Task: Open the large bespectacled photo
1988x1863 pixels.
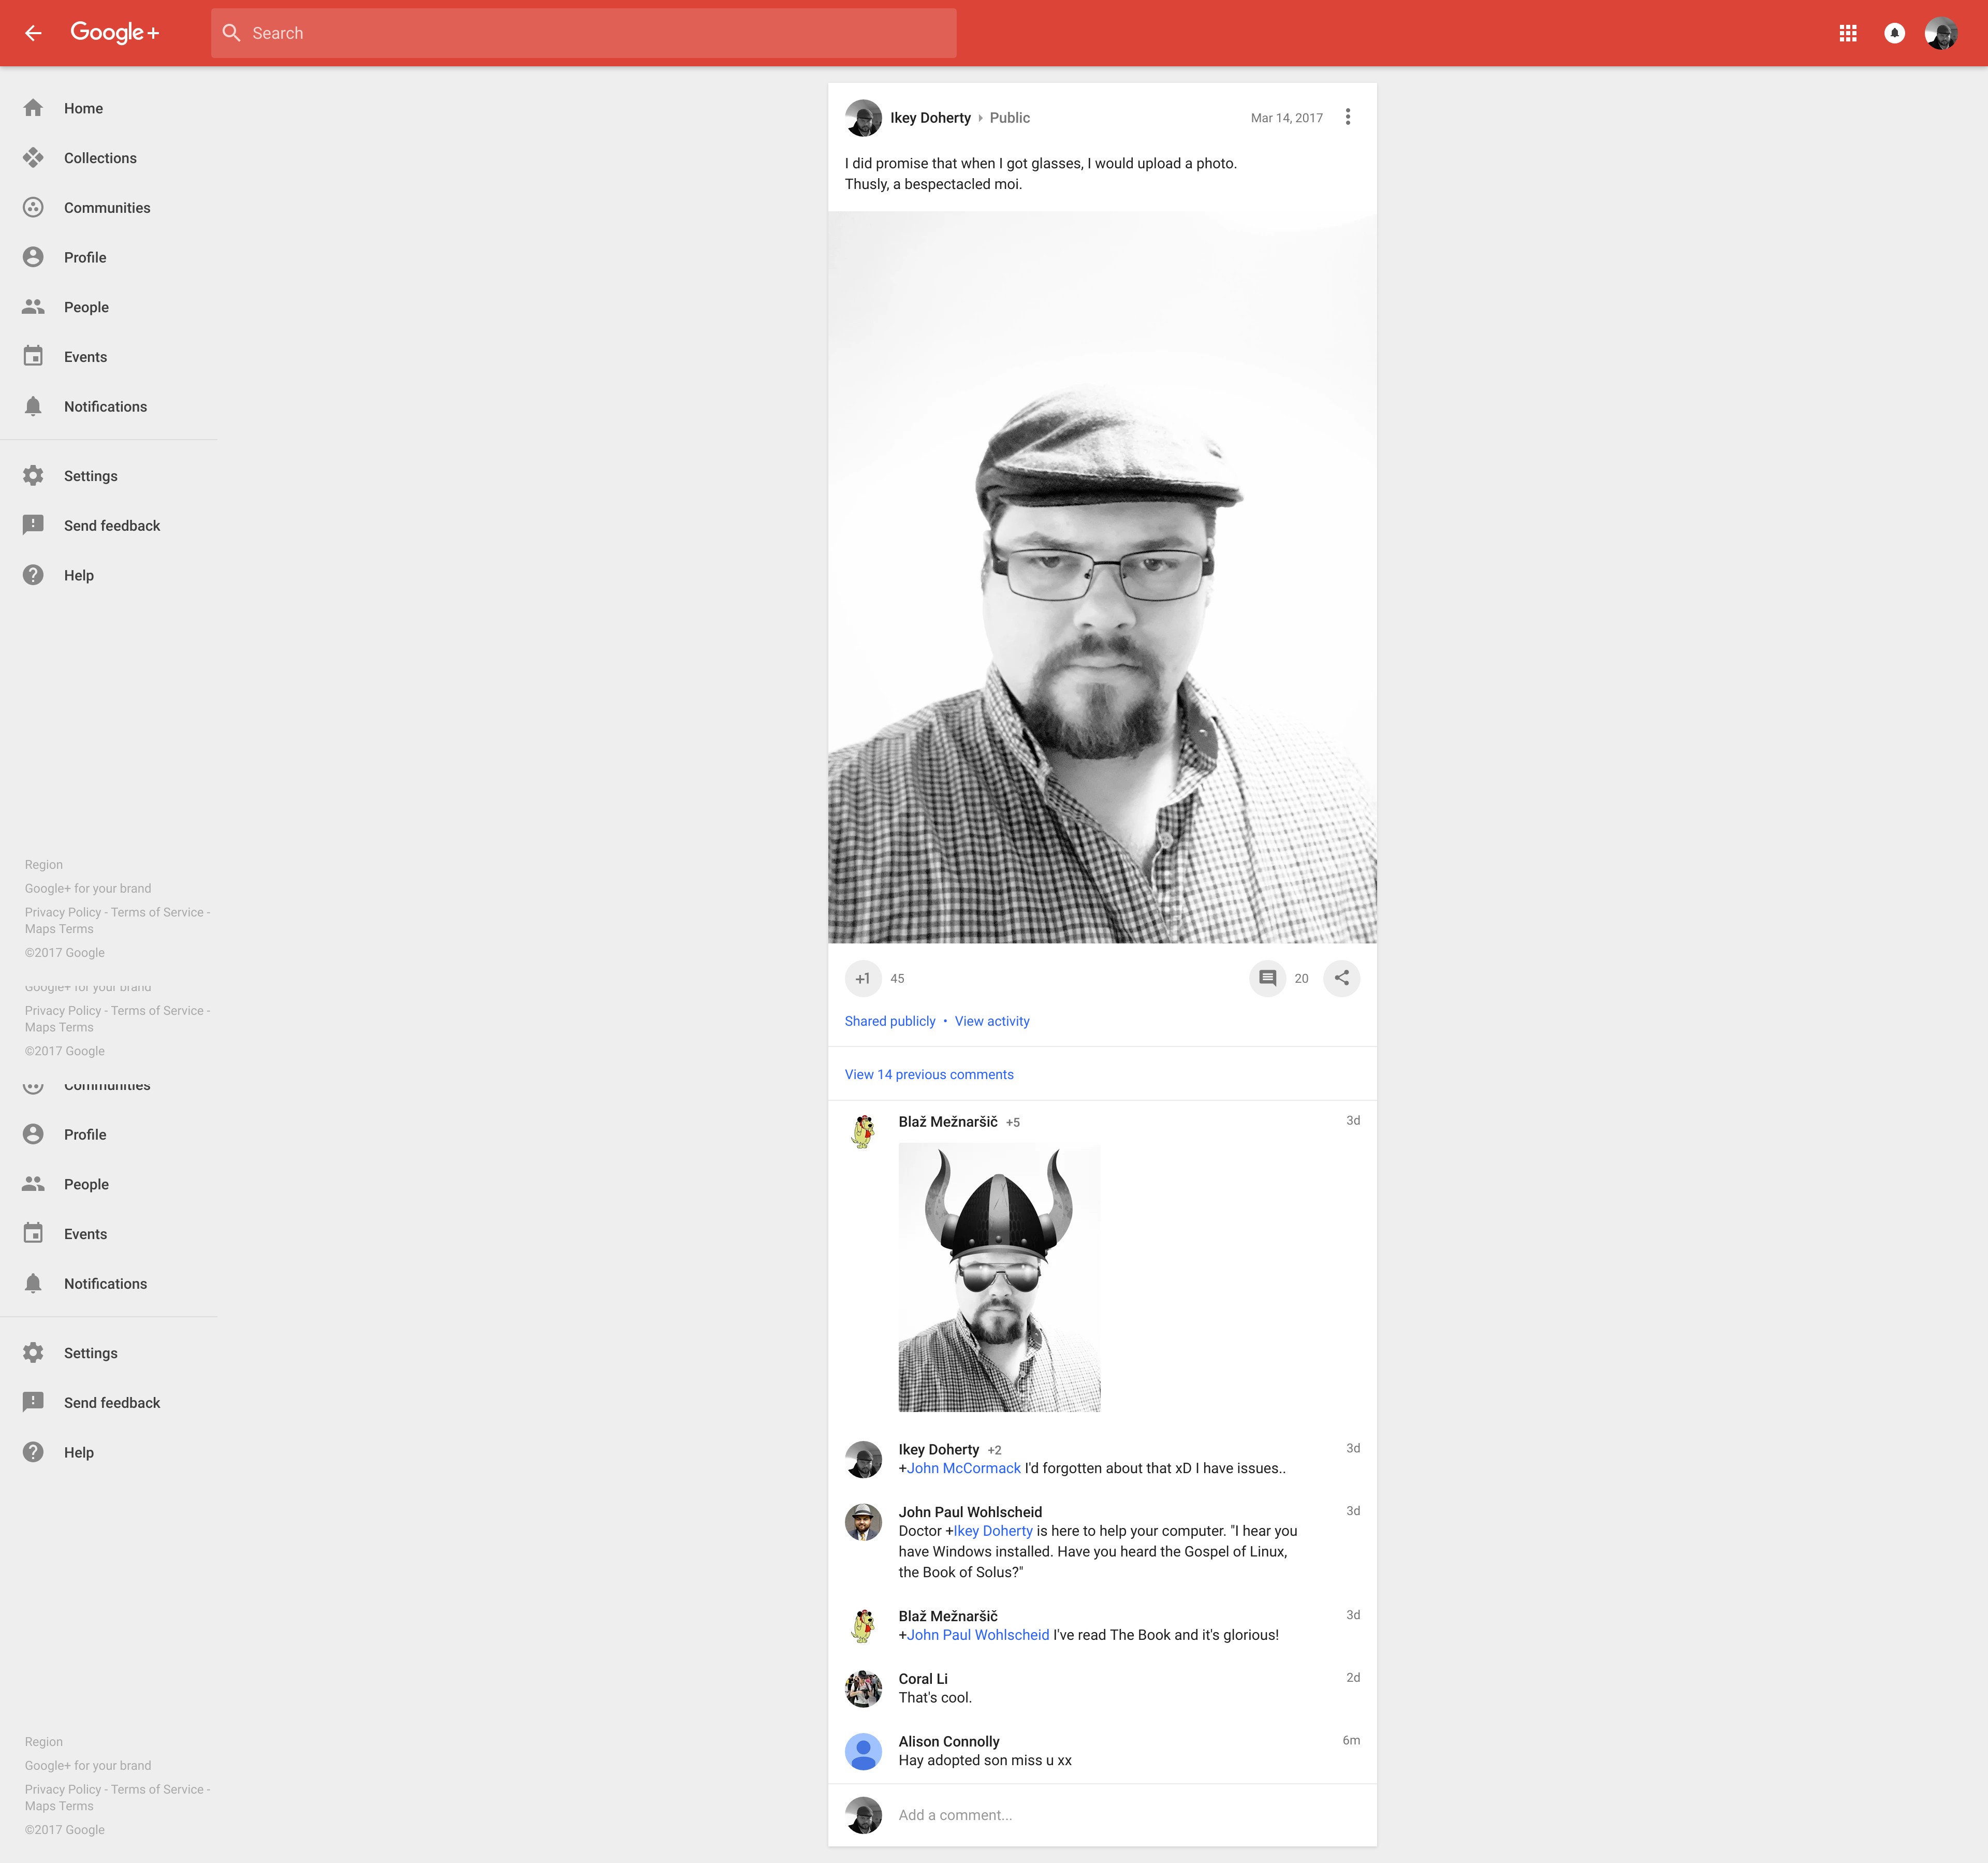Action: point(1102,577)
